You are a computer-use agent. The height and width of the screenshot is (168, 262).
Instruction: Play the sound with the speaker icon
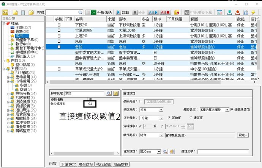(172, 151)
